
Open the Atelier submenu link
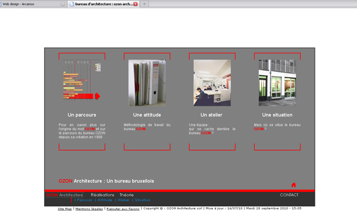[124, 200]
